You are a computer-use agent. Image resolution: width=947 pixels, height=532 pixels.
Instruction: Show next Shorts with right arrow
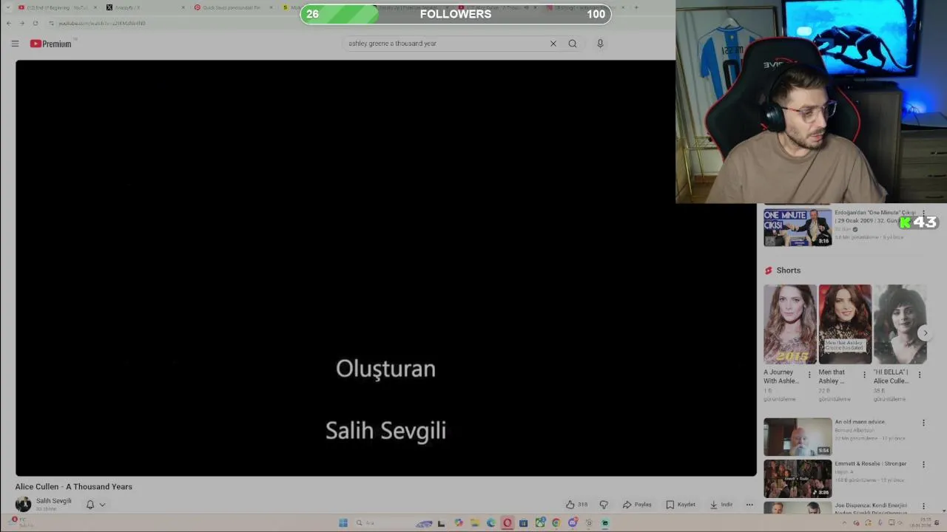pos(925,333)
